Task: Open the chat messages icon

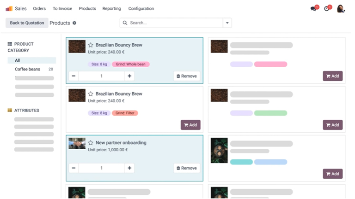Action: tap(314, 8)
